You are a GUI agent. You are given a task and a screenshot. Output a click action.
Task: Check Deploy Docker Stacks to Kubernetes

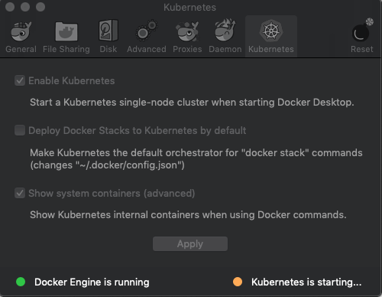click(20, 130)
